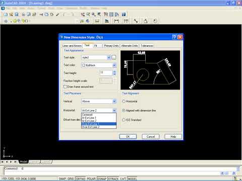Open the layer list dropdown in toolbar
This screenshot has width=242, height=181.
pos(77,21)
